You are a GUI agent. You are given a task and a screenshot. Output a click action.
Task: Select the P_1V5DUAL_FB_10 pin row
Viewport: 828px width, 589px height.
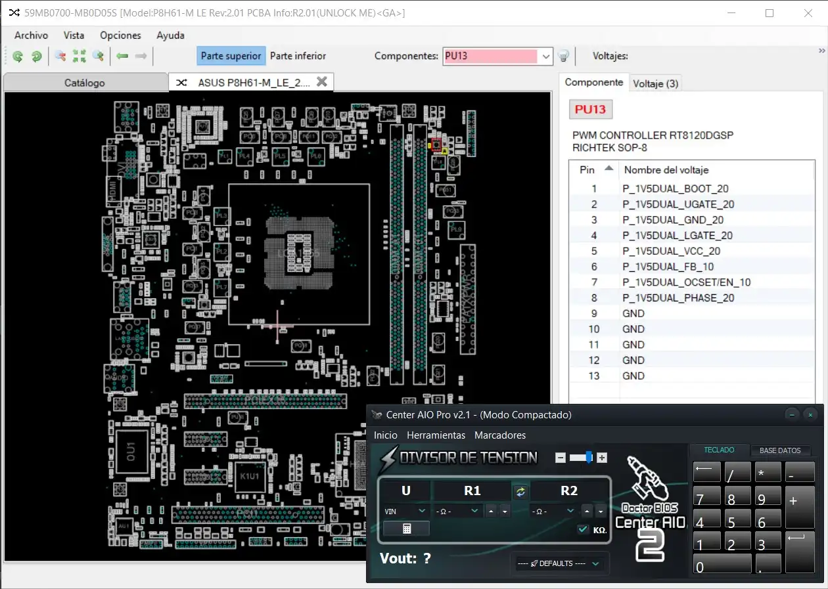692,267
